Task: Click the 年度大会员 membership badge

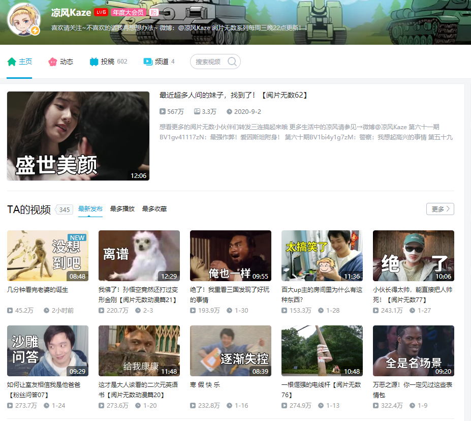Action: 128,12
